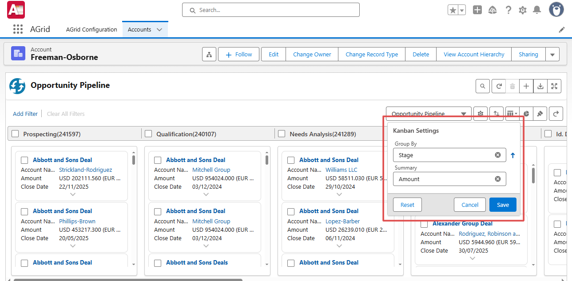Click the Add Filter link
Image resolution: width=572 pixels, height=281 pixels.
point(25,114)
